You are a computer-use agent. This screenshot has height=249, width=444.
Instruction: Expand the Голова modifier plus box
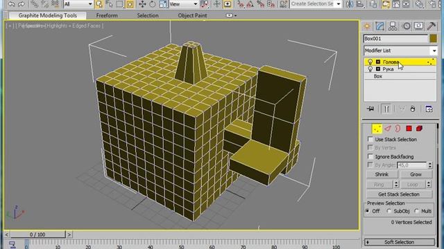coord(378,62)
